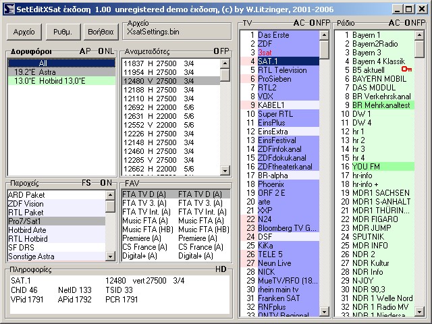Pick ProSieben in the TV channel list
The width and height of the screenshot is (432, 324).
coord(275,78)
